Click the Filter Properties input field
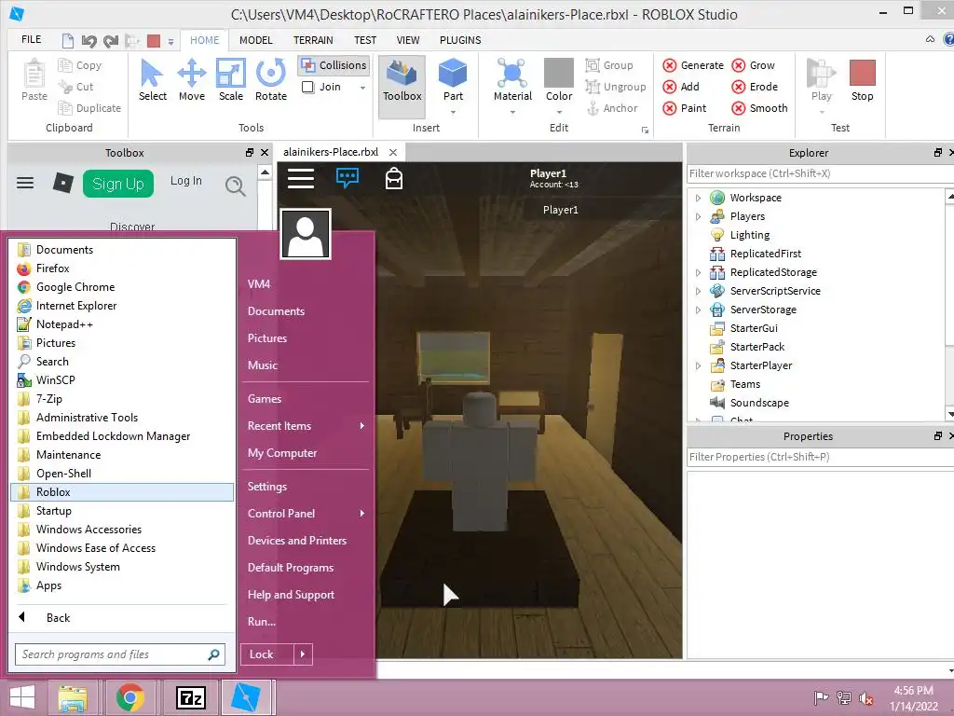 coord(820,457)
